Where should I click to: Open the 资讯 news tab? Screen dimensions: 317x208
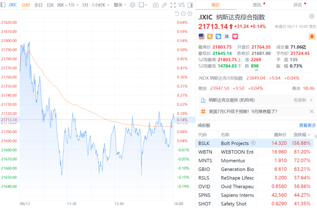(257, 5)
